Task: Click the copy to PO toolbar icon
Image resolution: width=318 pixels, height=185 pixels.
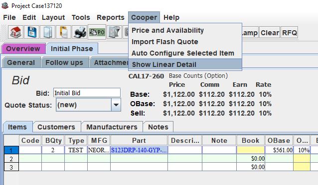Action: tap(97, 32)
